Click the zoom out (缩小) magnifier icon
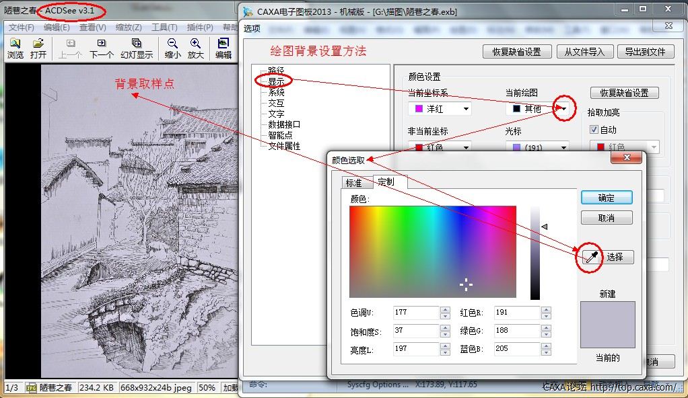The width and height of the screenshot is (688, 398). pos(172,44)
